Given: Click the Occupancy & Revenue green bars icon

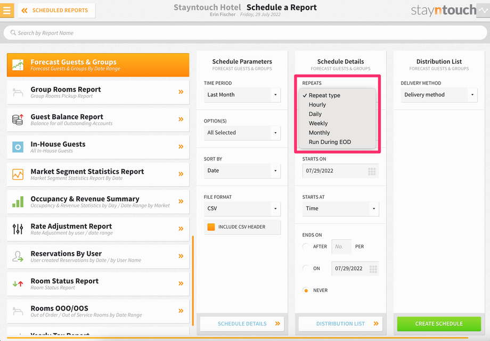Looking at the screenshot, I should [x=18, y=201].
